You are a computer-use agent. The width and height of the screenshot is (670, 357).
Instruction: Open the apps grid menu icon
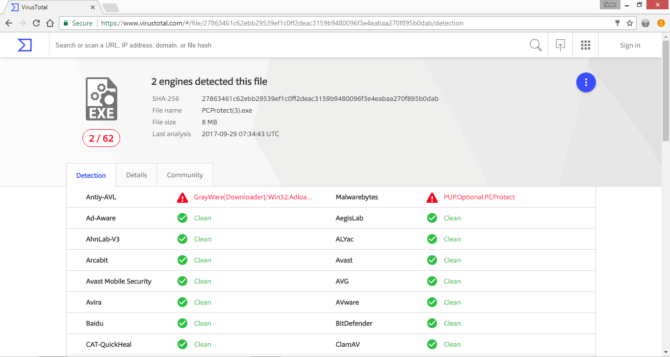585,45
